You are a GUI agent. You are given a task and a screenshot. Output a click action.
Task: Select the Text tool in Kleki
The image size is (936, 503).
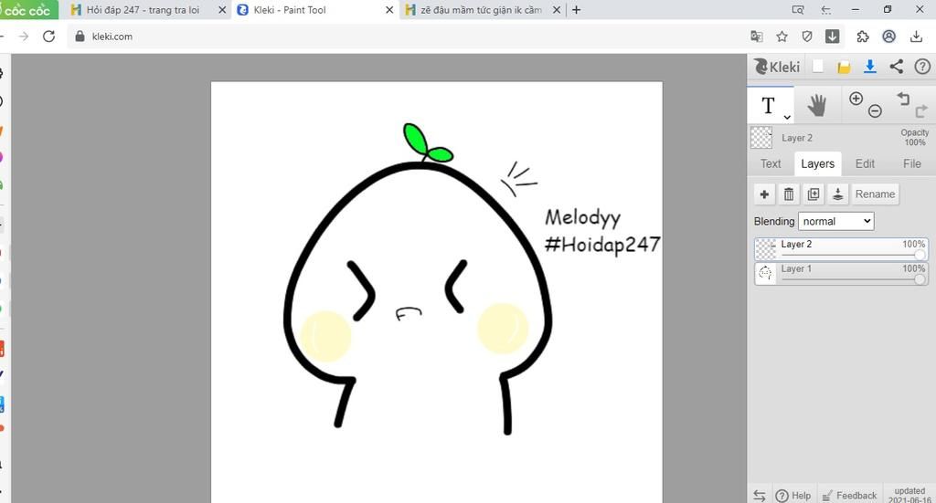click(768, 106)
